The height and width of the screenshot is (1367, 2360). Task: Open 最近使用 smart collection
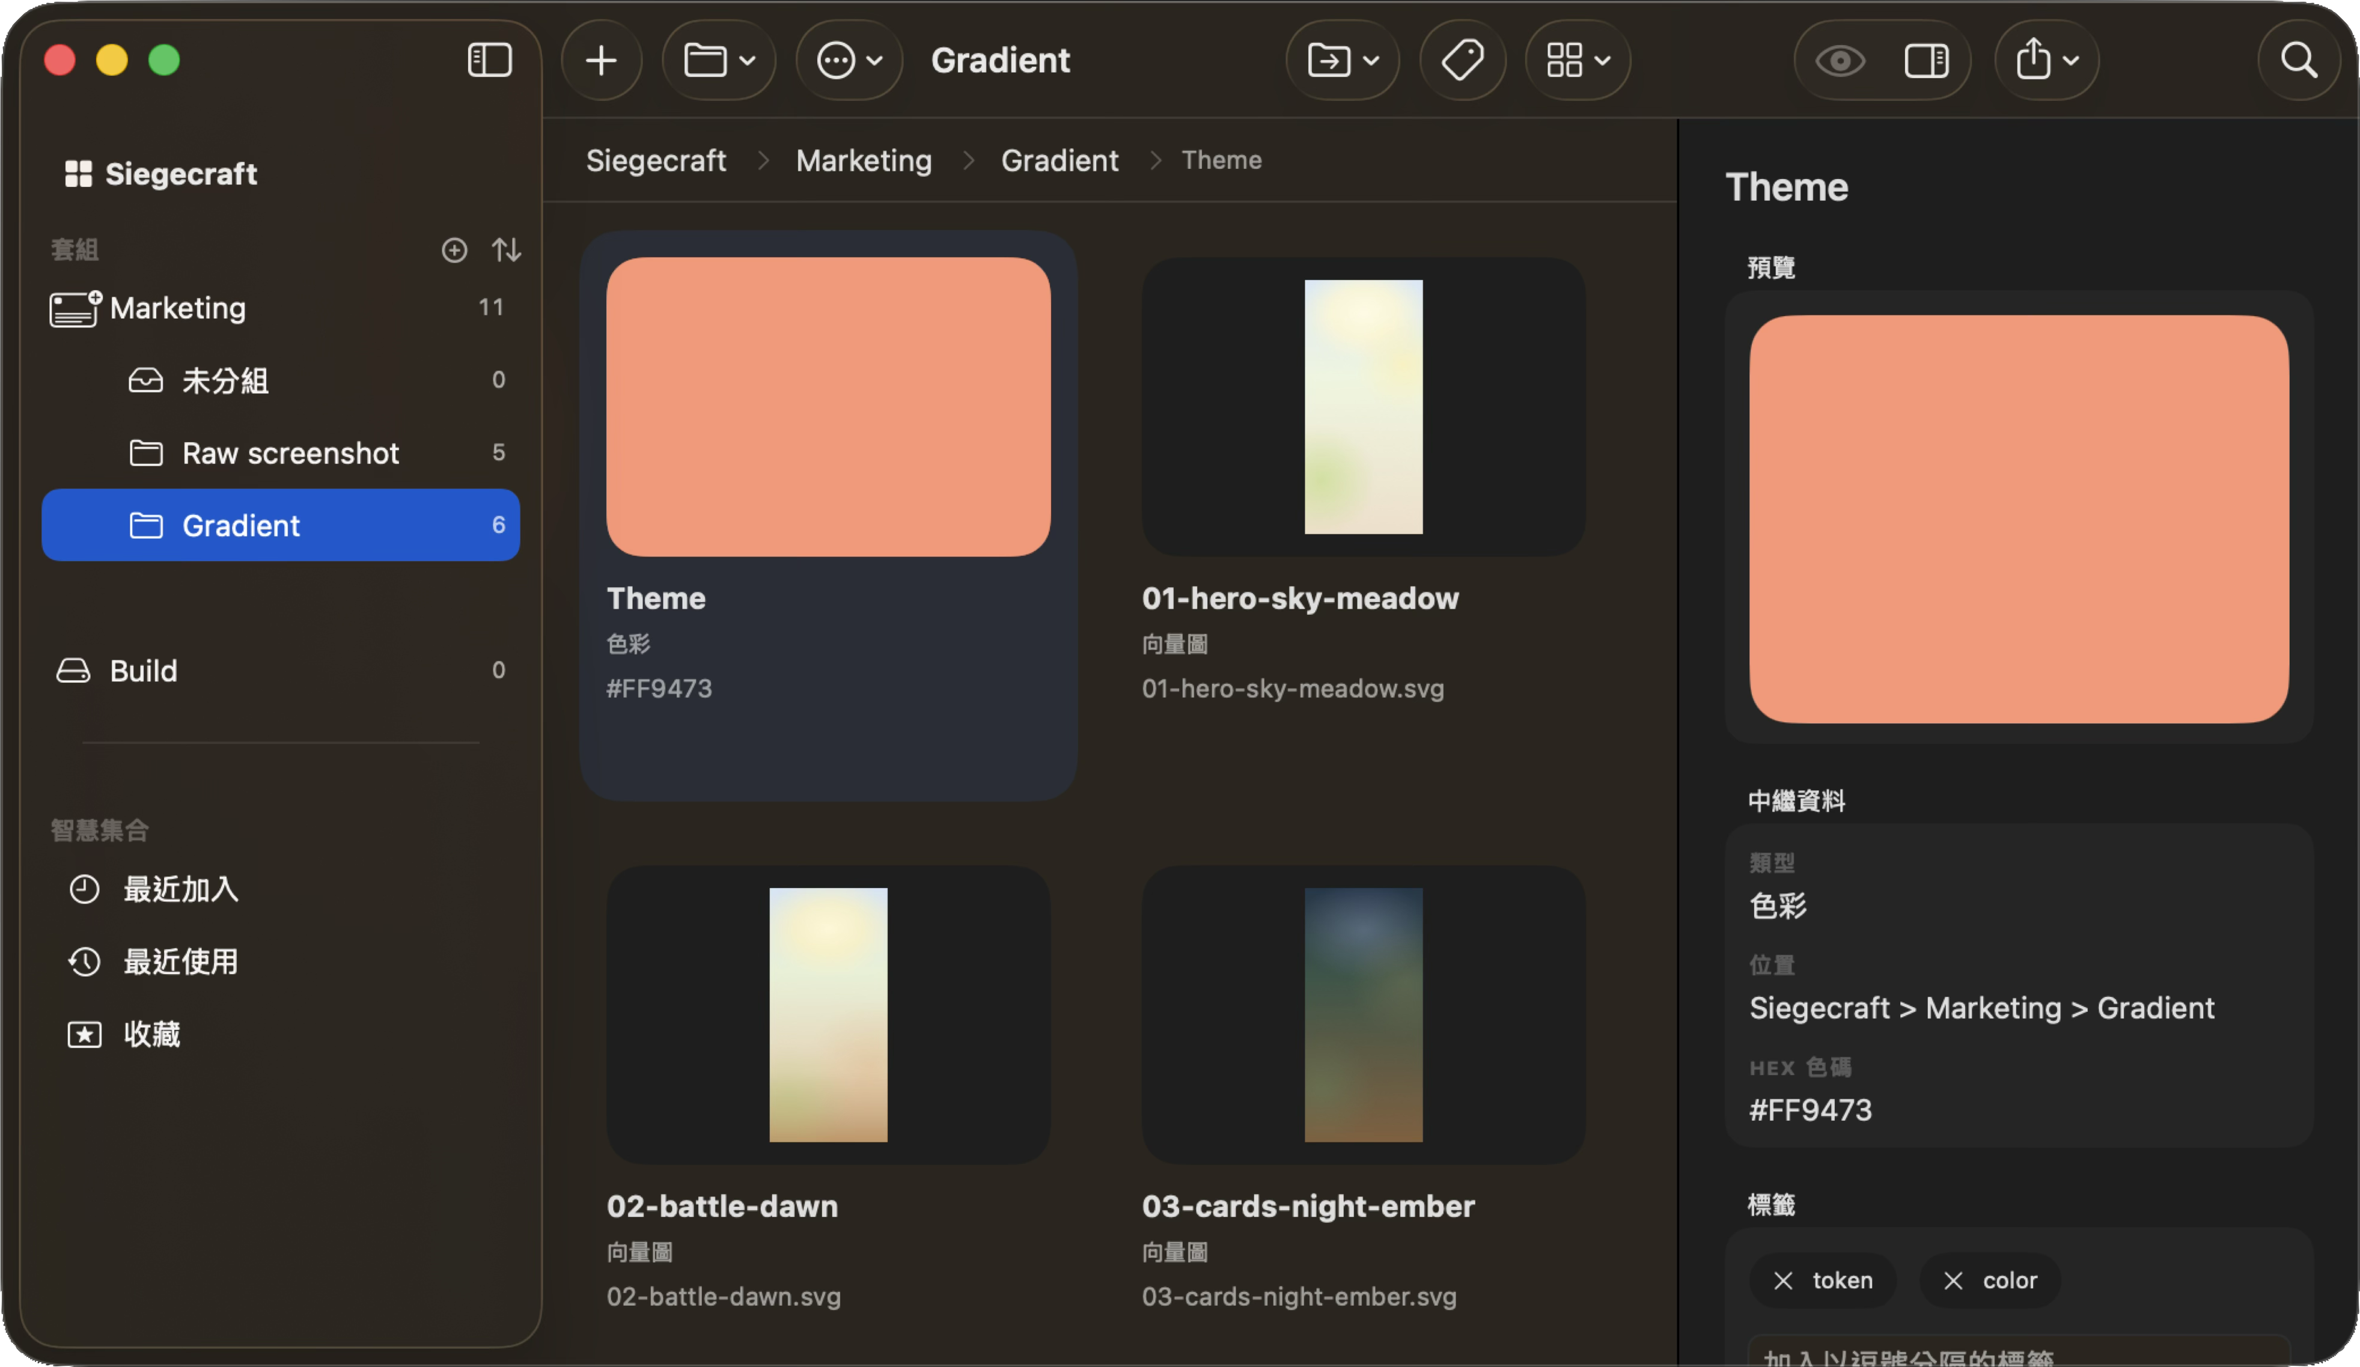pyautogui.click(x=281, y=961)
